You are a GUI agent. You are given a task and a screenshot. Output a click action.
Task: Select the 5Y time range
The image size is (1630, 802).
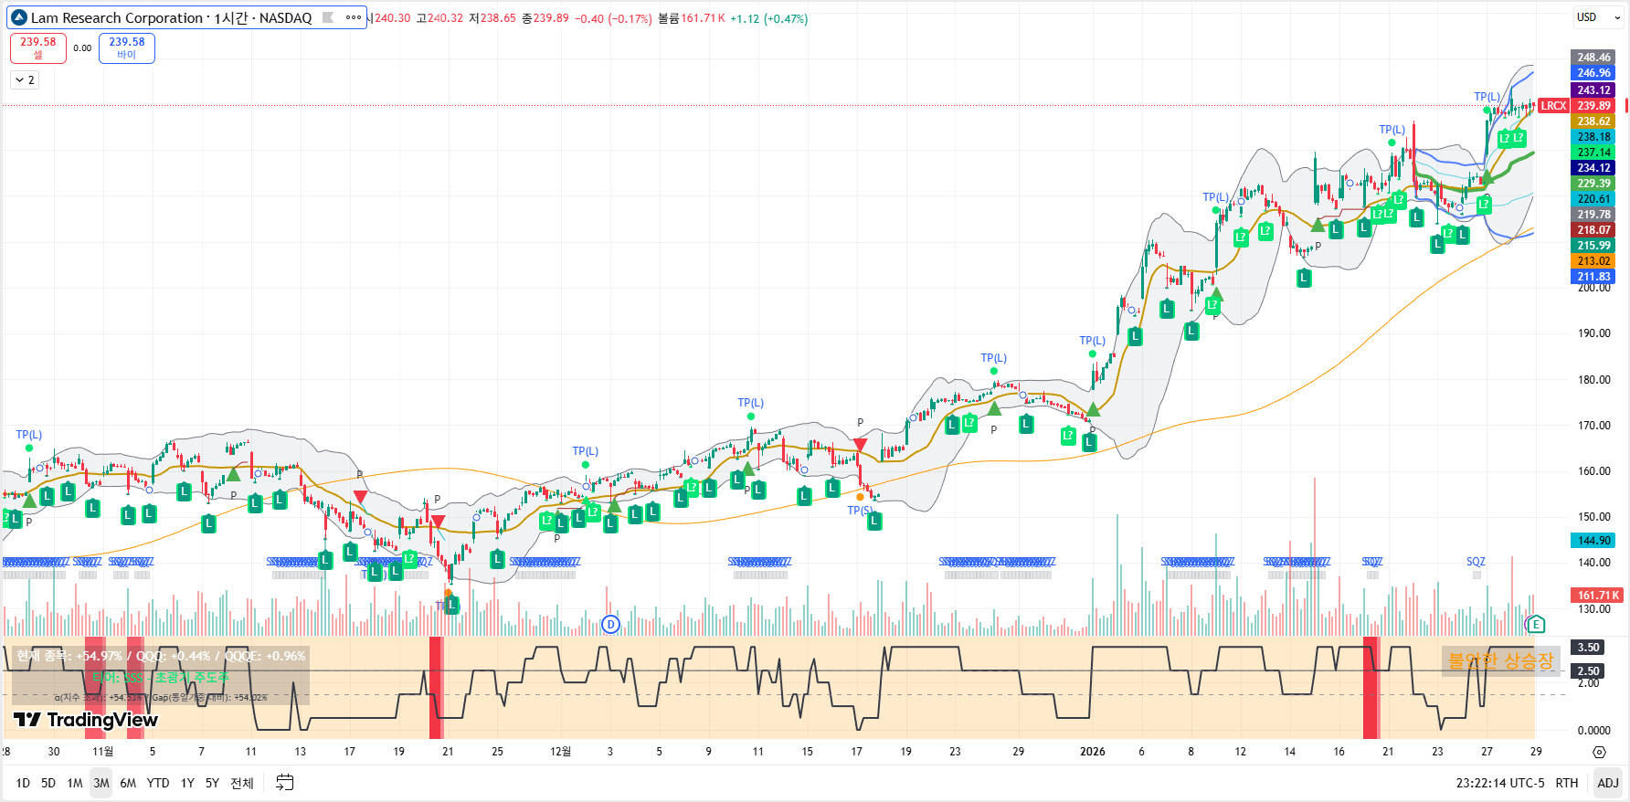pos(212,783)
